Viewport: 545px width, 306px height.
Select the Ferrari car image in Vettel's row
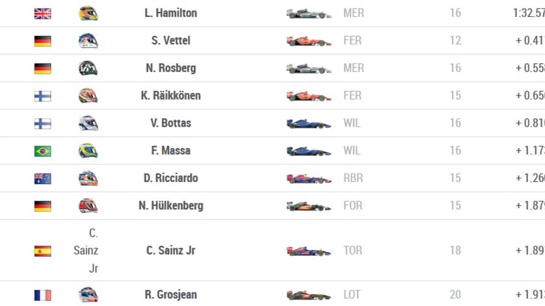click(x=309, y=41)
